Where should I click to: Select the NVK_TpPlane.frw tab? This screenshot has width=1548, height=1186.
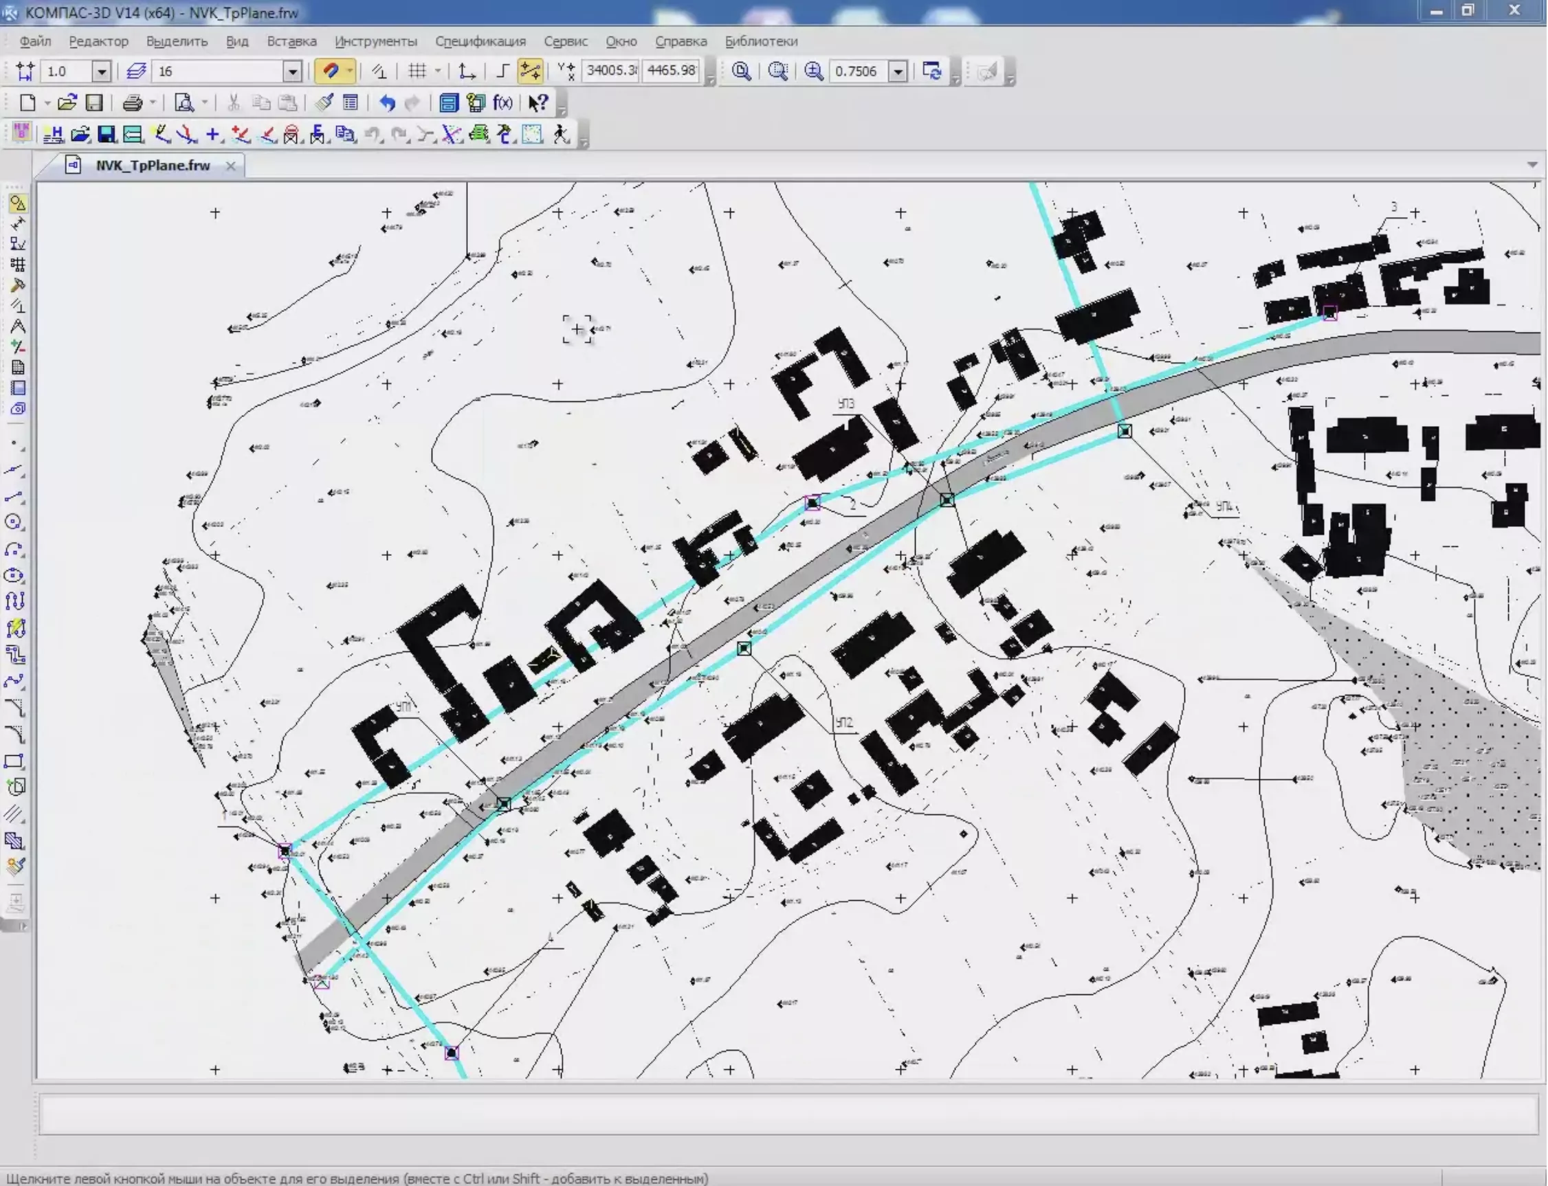tap(153, 166)
